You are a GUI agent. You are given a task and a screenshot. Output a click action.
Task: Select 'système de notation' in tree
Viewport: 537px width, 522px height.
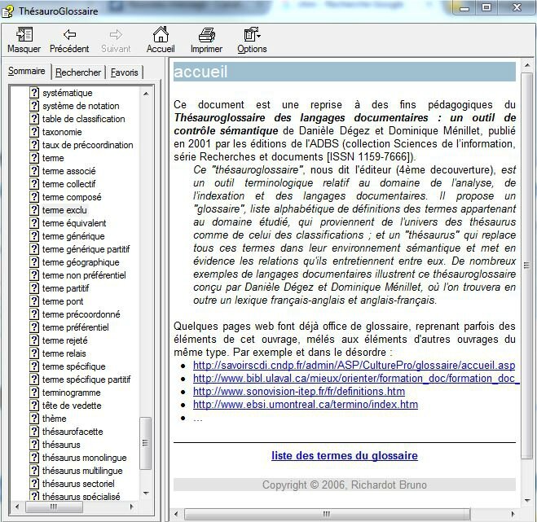pyautogui.click(x=81, y=106)
